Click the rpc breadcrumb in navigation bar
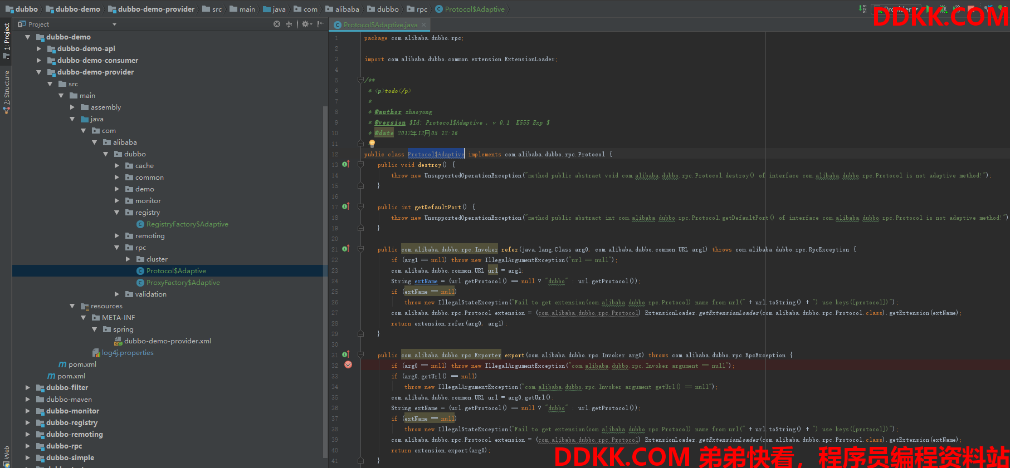 point(417,9)
